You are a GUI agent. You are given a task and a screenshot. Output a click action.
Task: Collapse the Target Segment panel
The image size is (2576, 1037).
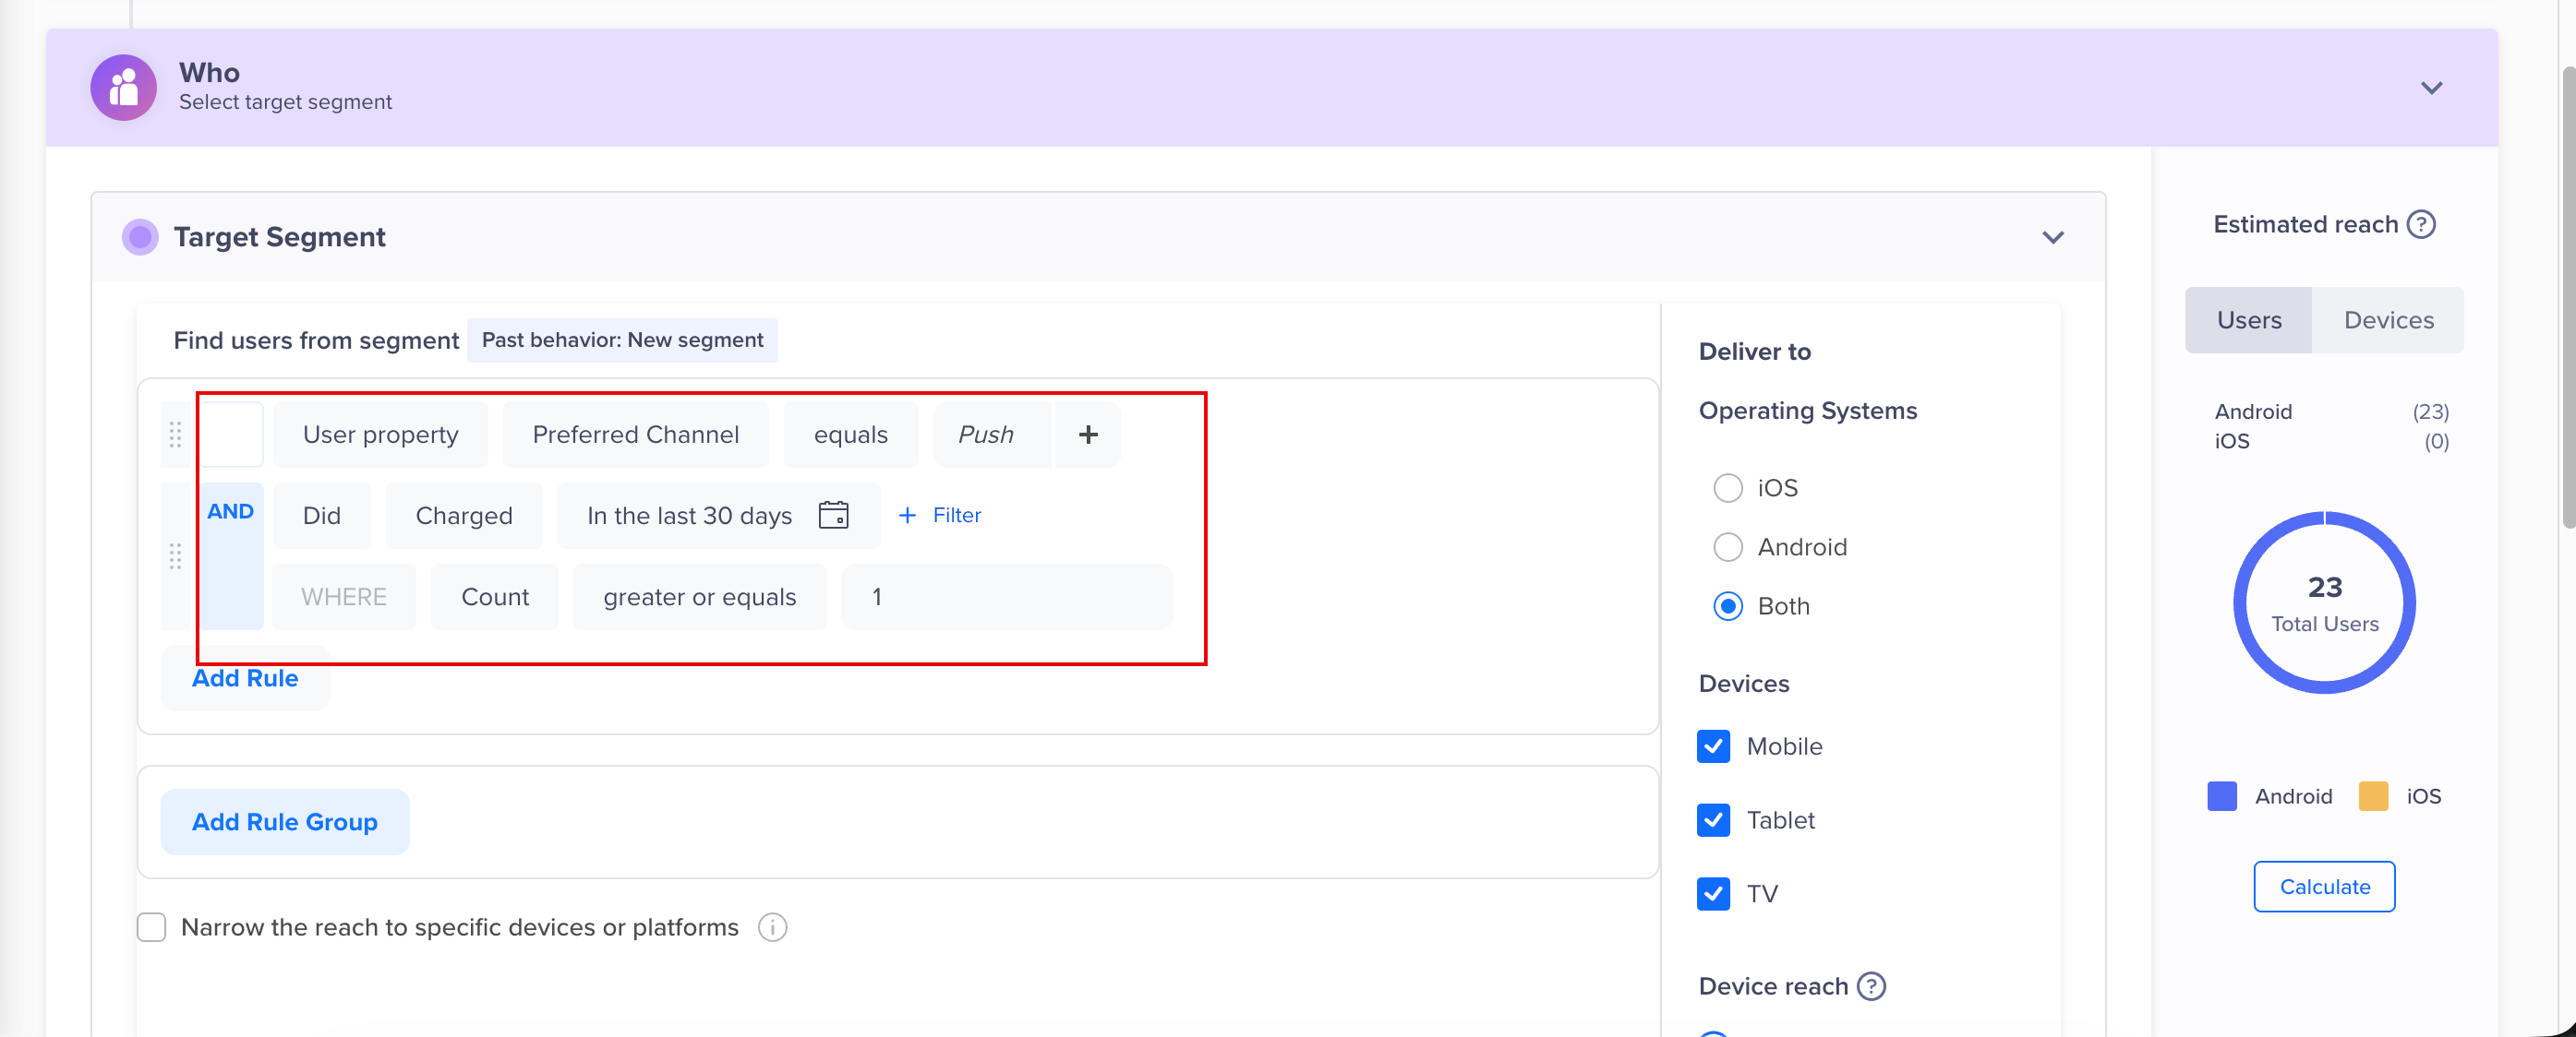click(x=2052, y=237)
